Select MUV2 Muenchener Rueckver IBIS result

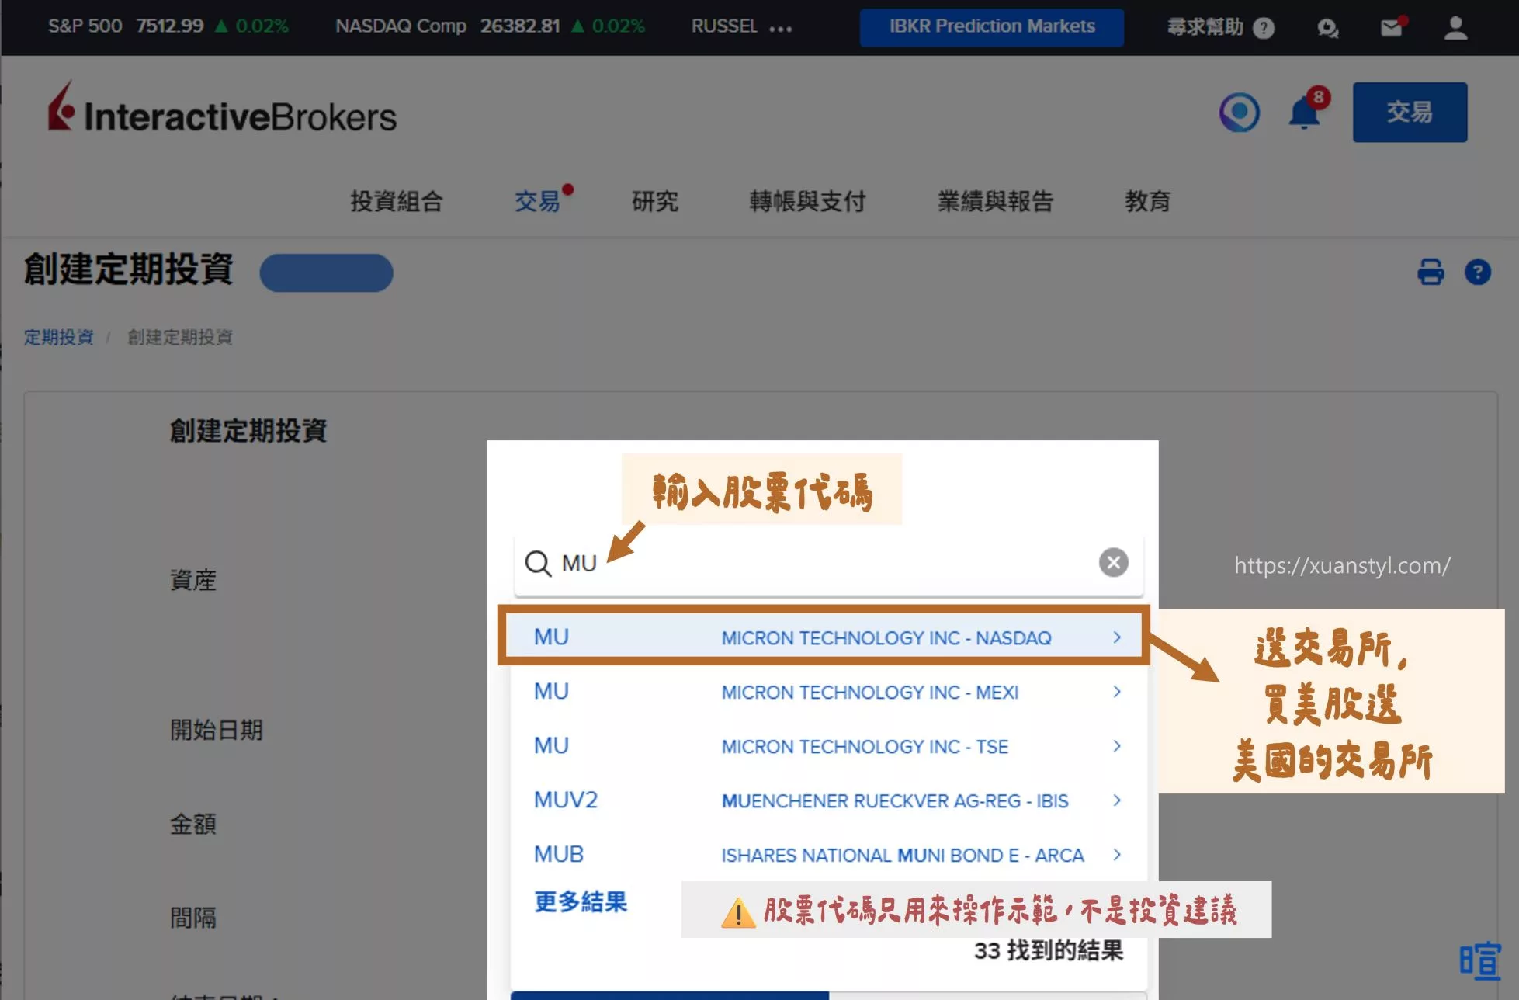pos(827,800)
